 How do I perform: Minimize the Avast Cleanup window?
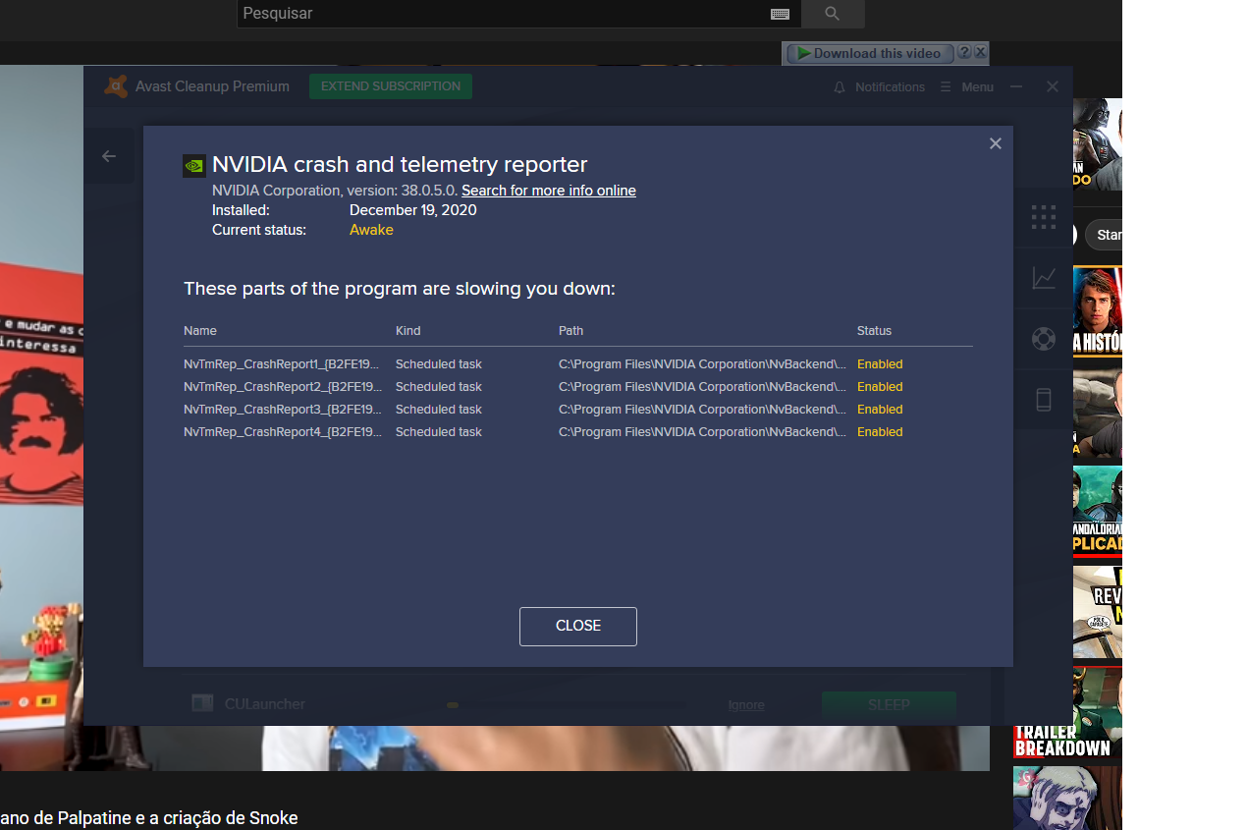pyautogui.click(x=1016, y=86)
